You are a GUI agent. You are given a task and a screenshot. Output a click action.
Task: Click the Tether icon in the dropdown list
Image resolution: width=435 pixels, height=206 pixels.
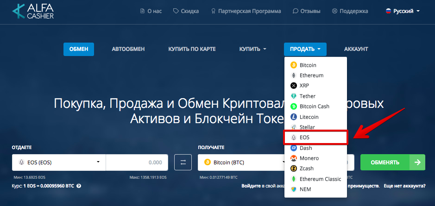(294, 96)
